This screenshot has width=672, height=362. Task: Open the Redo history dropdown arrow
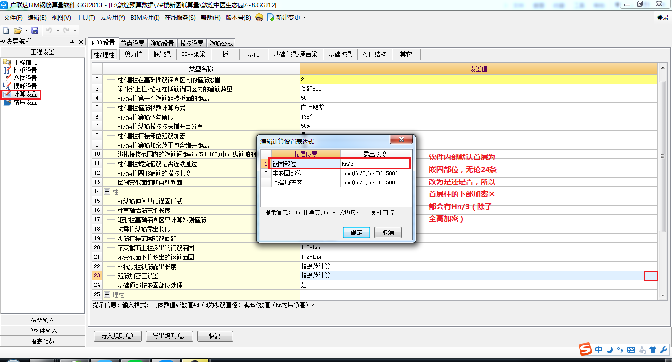coord(75,30)
